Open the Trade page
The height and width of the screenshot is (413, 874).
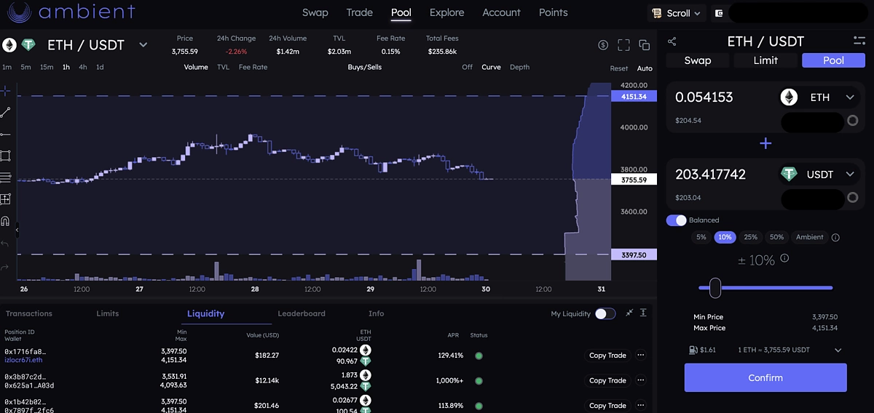point(360,12)
